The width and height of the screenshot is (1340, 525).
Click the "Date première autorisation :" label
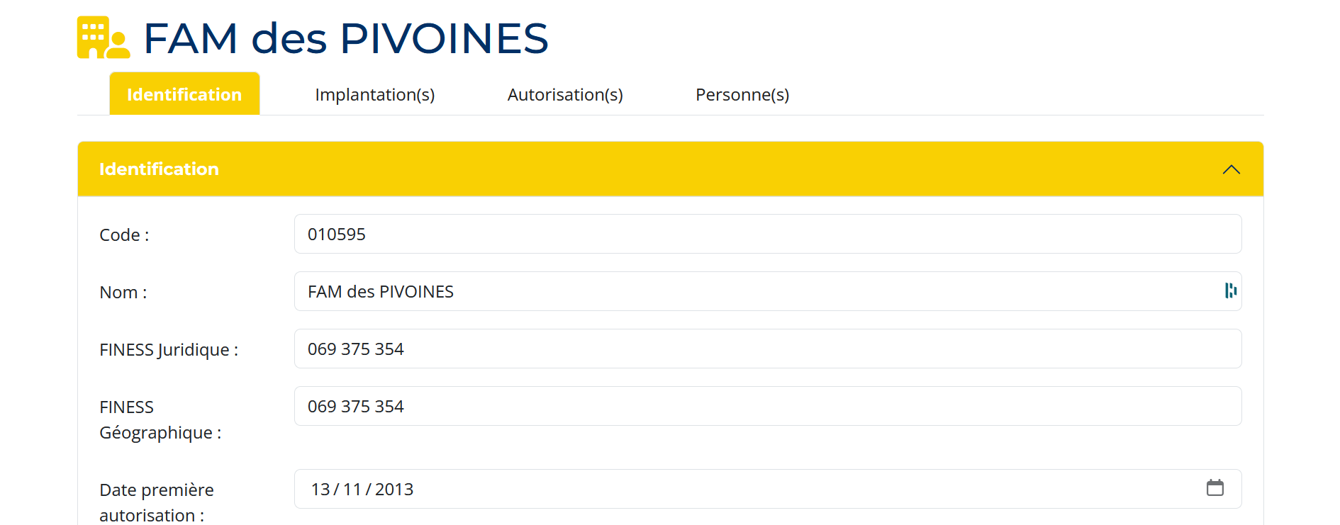(x=157, y=502)
